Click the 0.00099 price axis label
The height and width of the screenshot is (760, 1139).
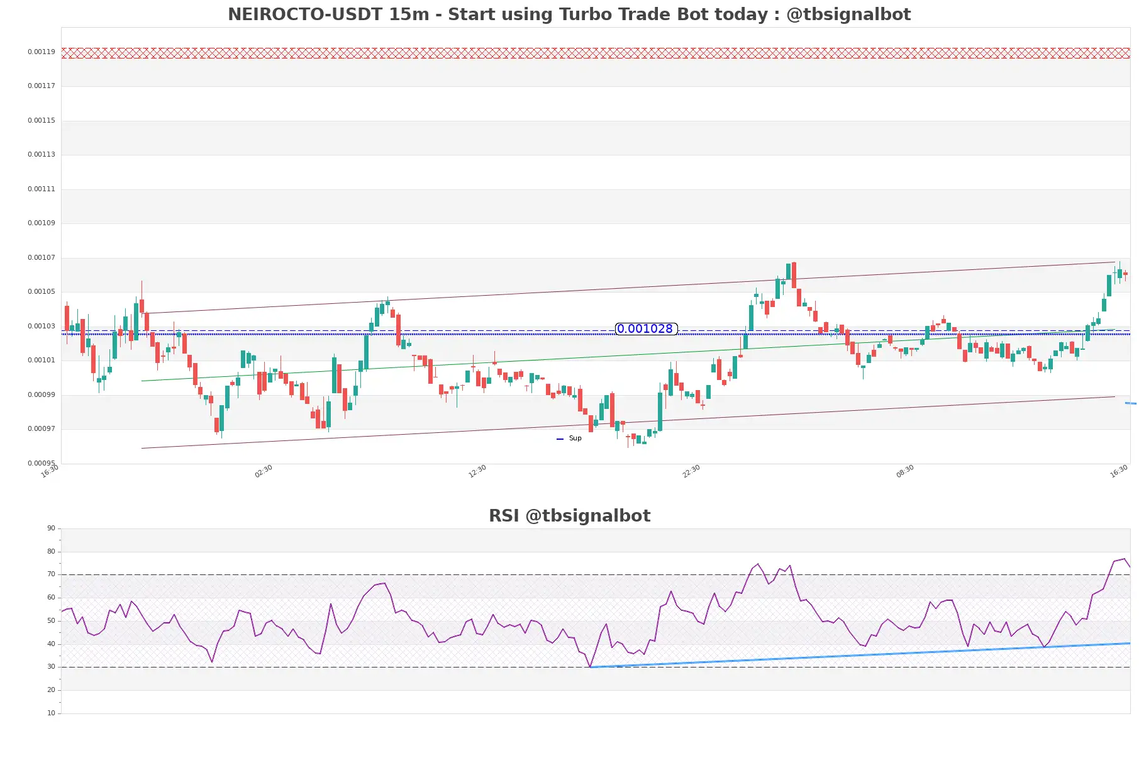42,395
